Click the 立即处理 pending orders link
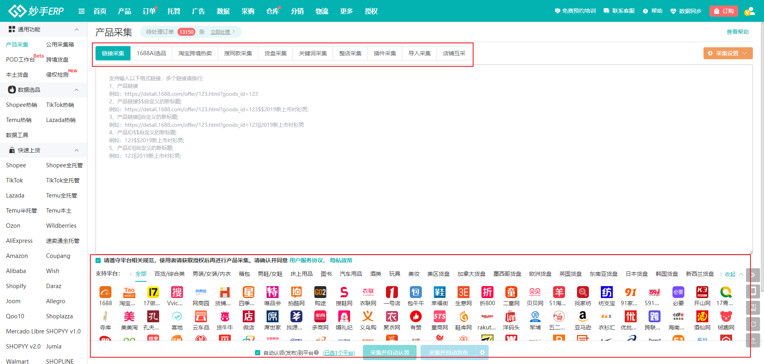The image size is (764, 364). point(220,32)
